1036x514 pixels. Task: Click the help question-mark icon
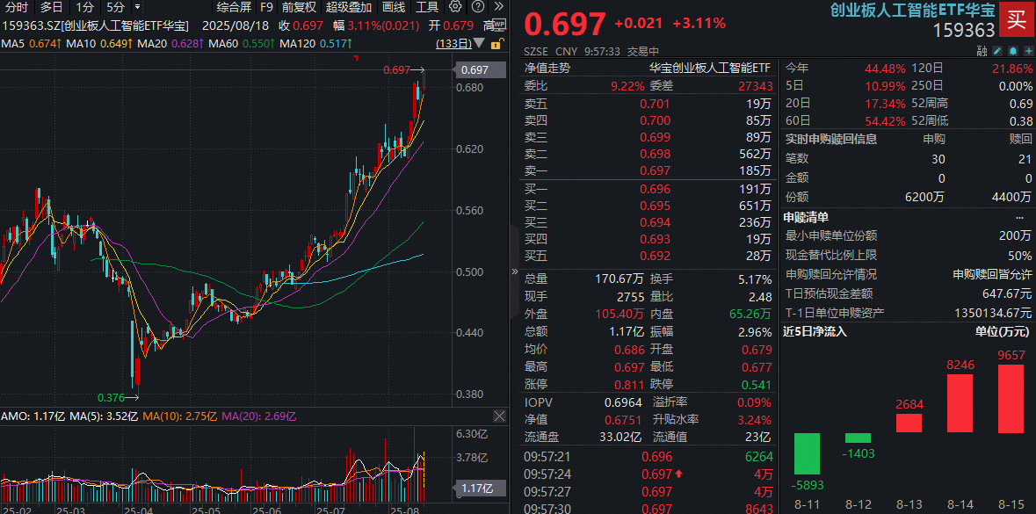(477, 7)
